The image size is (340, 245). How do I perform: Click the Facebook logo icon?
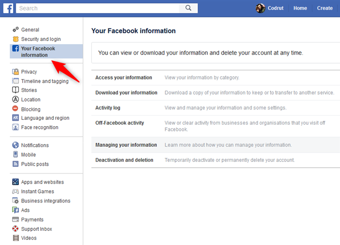[8, 8]
